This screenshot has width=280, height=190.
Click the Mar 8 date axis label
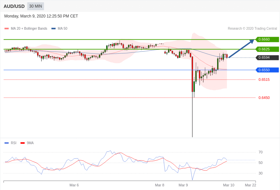point(160,185)
